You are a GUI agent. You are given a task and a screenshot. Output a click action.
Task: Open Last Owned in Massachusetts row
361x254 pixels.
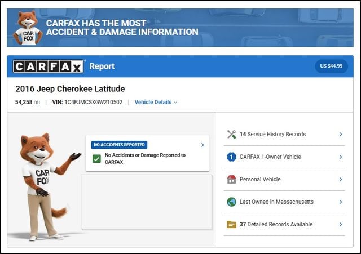(x=276, y=202)
